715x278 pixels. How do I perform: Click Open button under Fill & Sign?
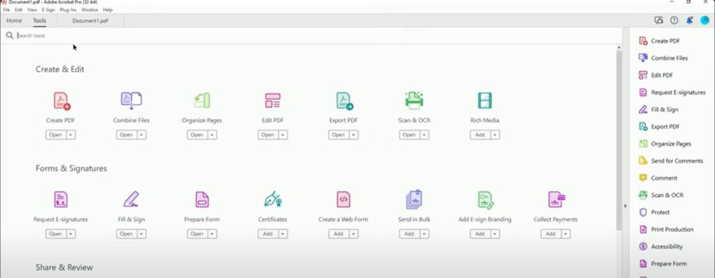click(126, 234)
